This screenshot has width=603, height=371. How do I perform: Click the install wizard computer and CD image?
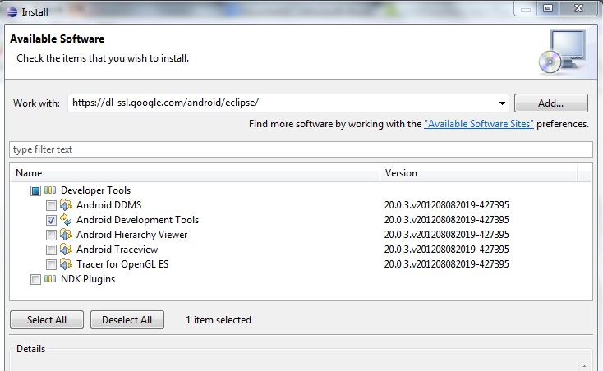pos(562,52)
